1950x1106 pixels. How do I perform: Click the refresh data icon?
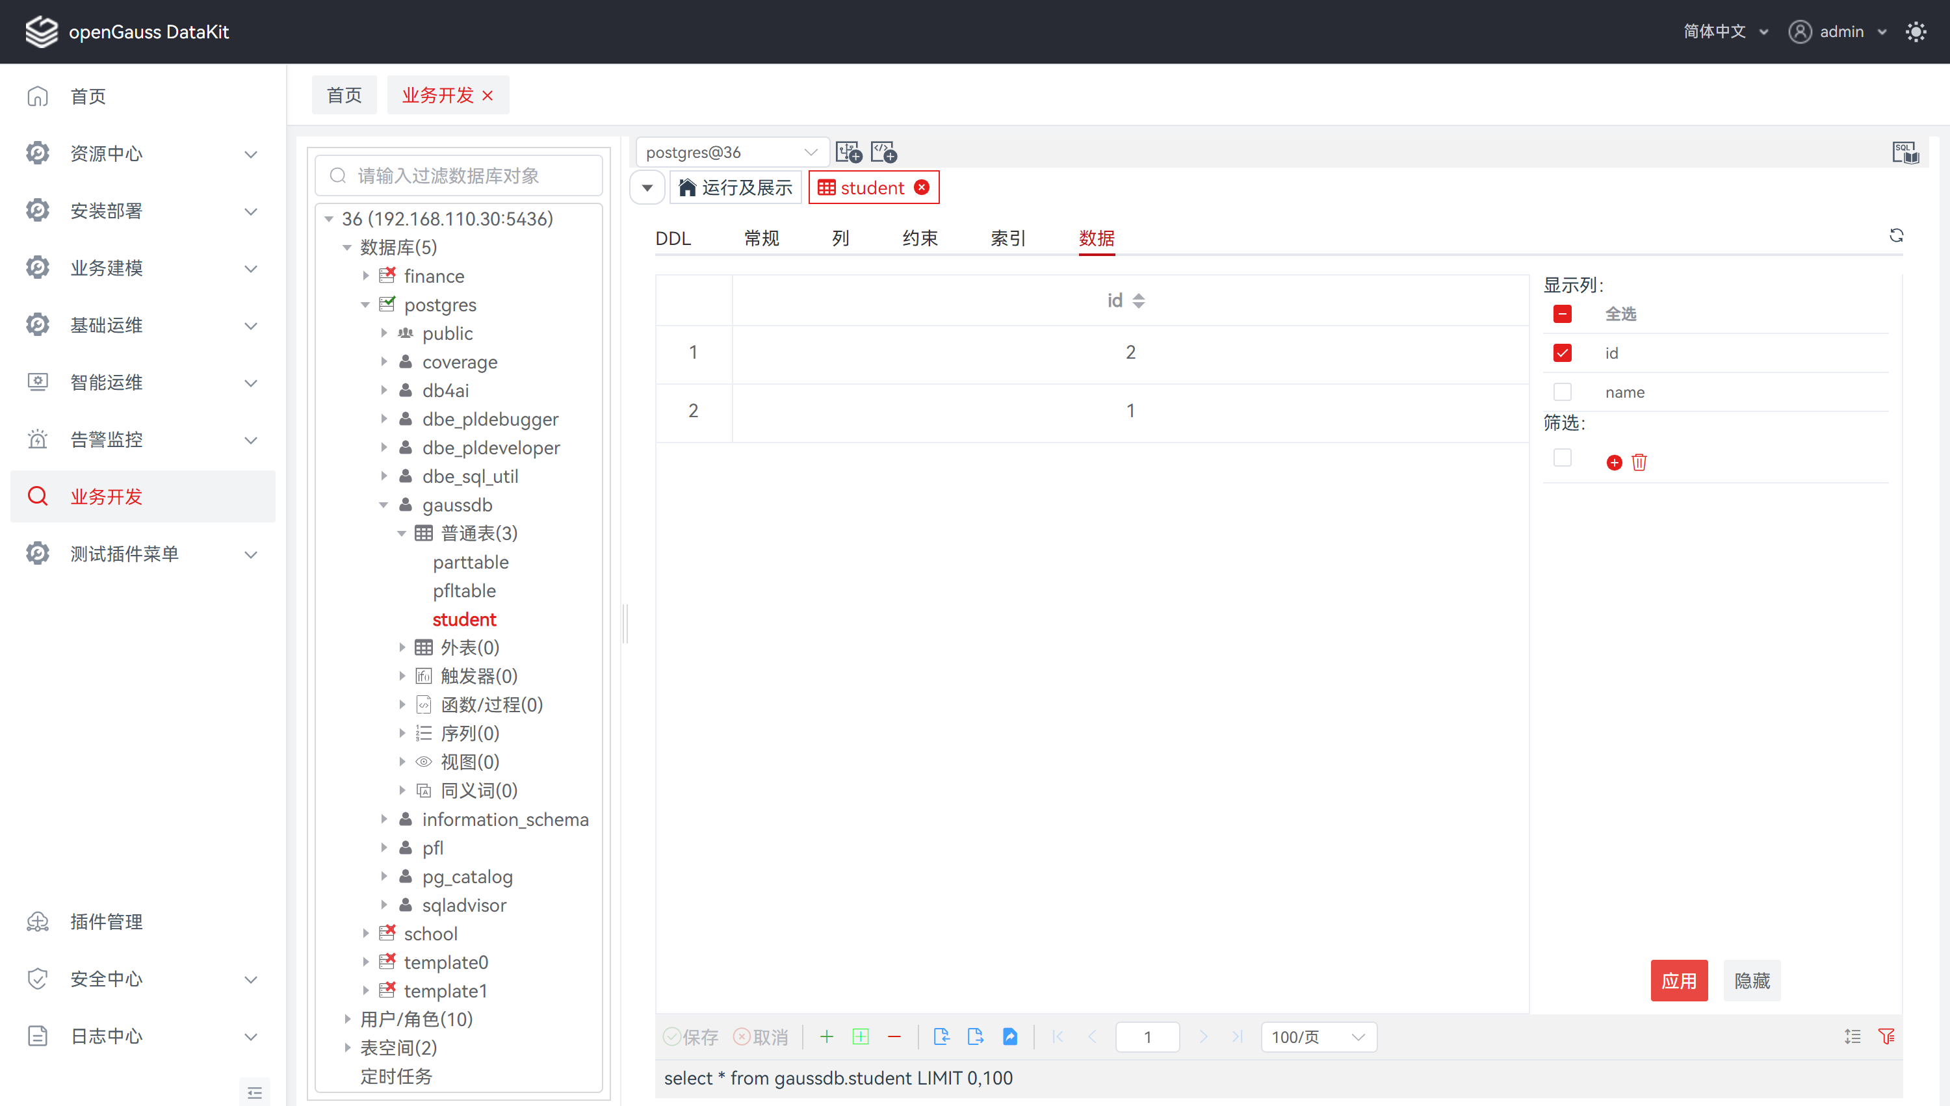coord(1895,235)
